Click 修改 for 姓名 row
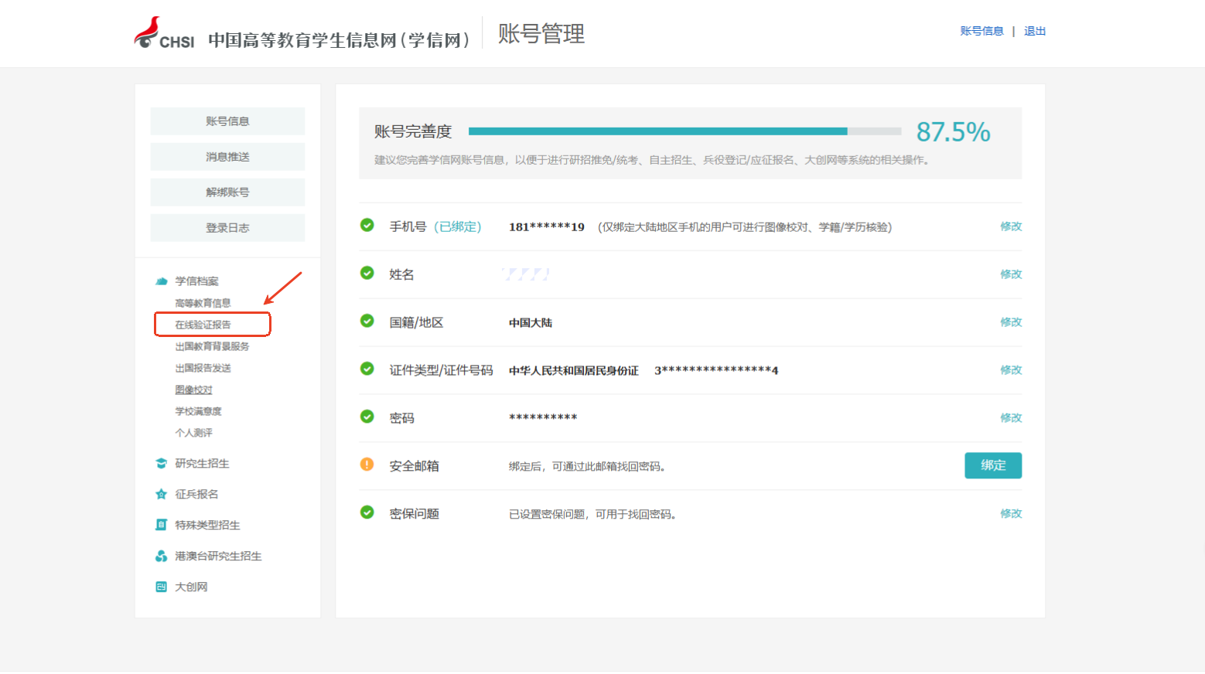The image size is (1205, 674). pyautogui.click(x=1011, y=274)
